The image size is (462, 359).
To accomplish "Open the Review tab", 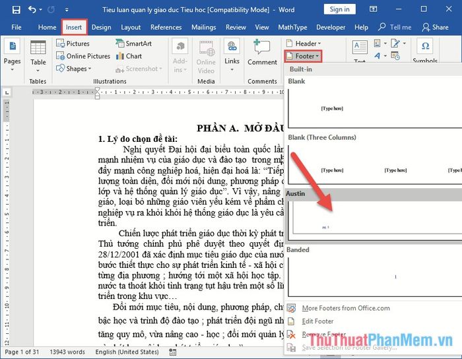I will pos(236,28).
